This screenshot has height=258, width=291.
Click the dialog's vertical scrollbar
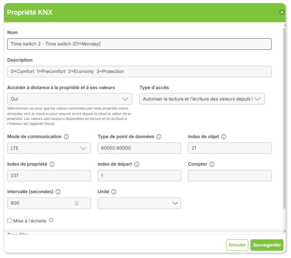click(284, 118)
